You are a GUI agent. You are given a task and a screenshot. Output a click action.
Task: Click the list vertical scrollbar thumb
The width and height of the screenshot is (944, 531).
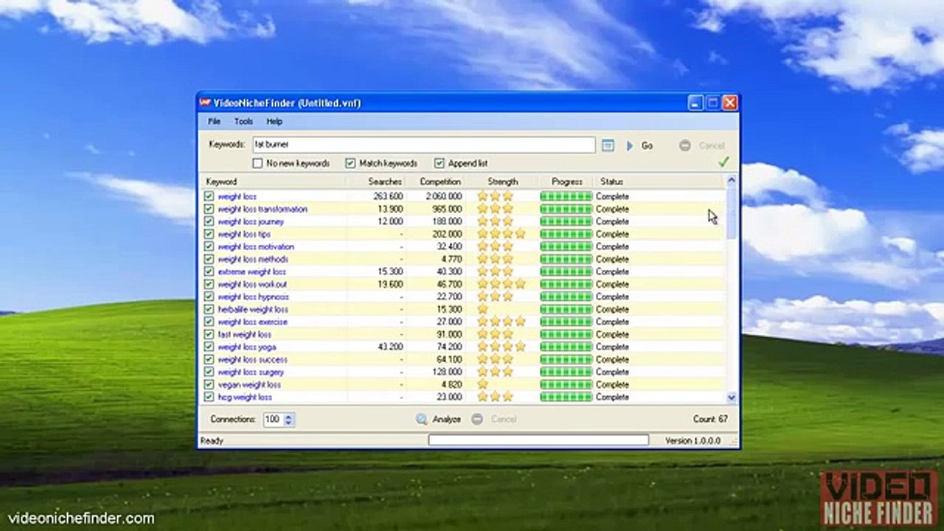point(732,212)
